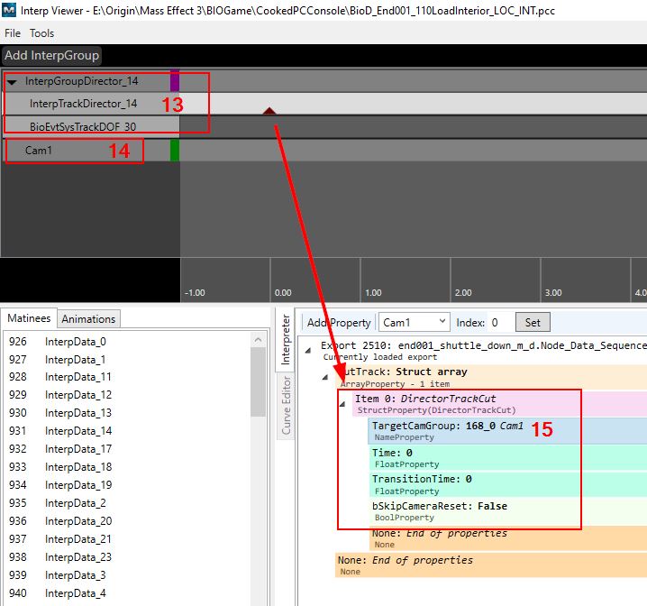Click the Interp Viewer app icon
This screenshot has width=647, height=606.
coord(9,10)
